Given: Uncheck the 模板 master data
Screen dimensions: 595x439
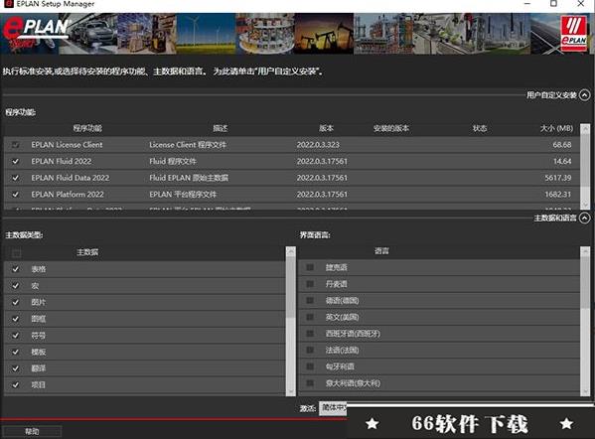Looking at the screenshot, I should click(x=16, y=352).
